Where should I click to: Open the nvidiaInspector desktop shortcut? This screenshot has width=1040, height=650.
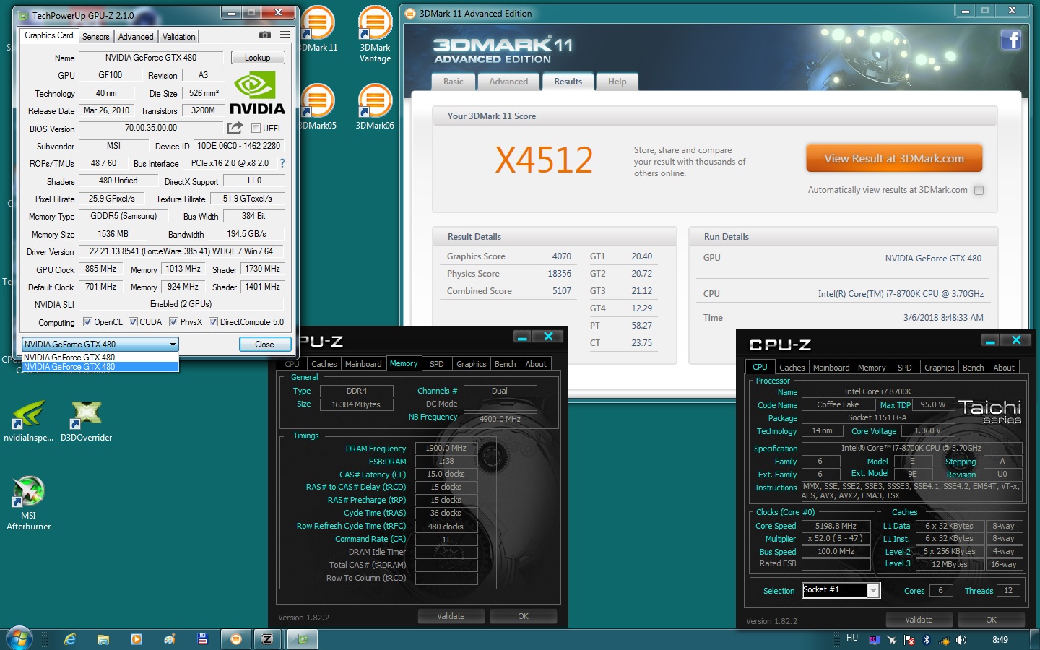click(x=29, y=420)
